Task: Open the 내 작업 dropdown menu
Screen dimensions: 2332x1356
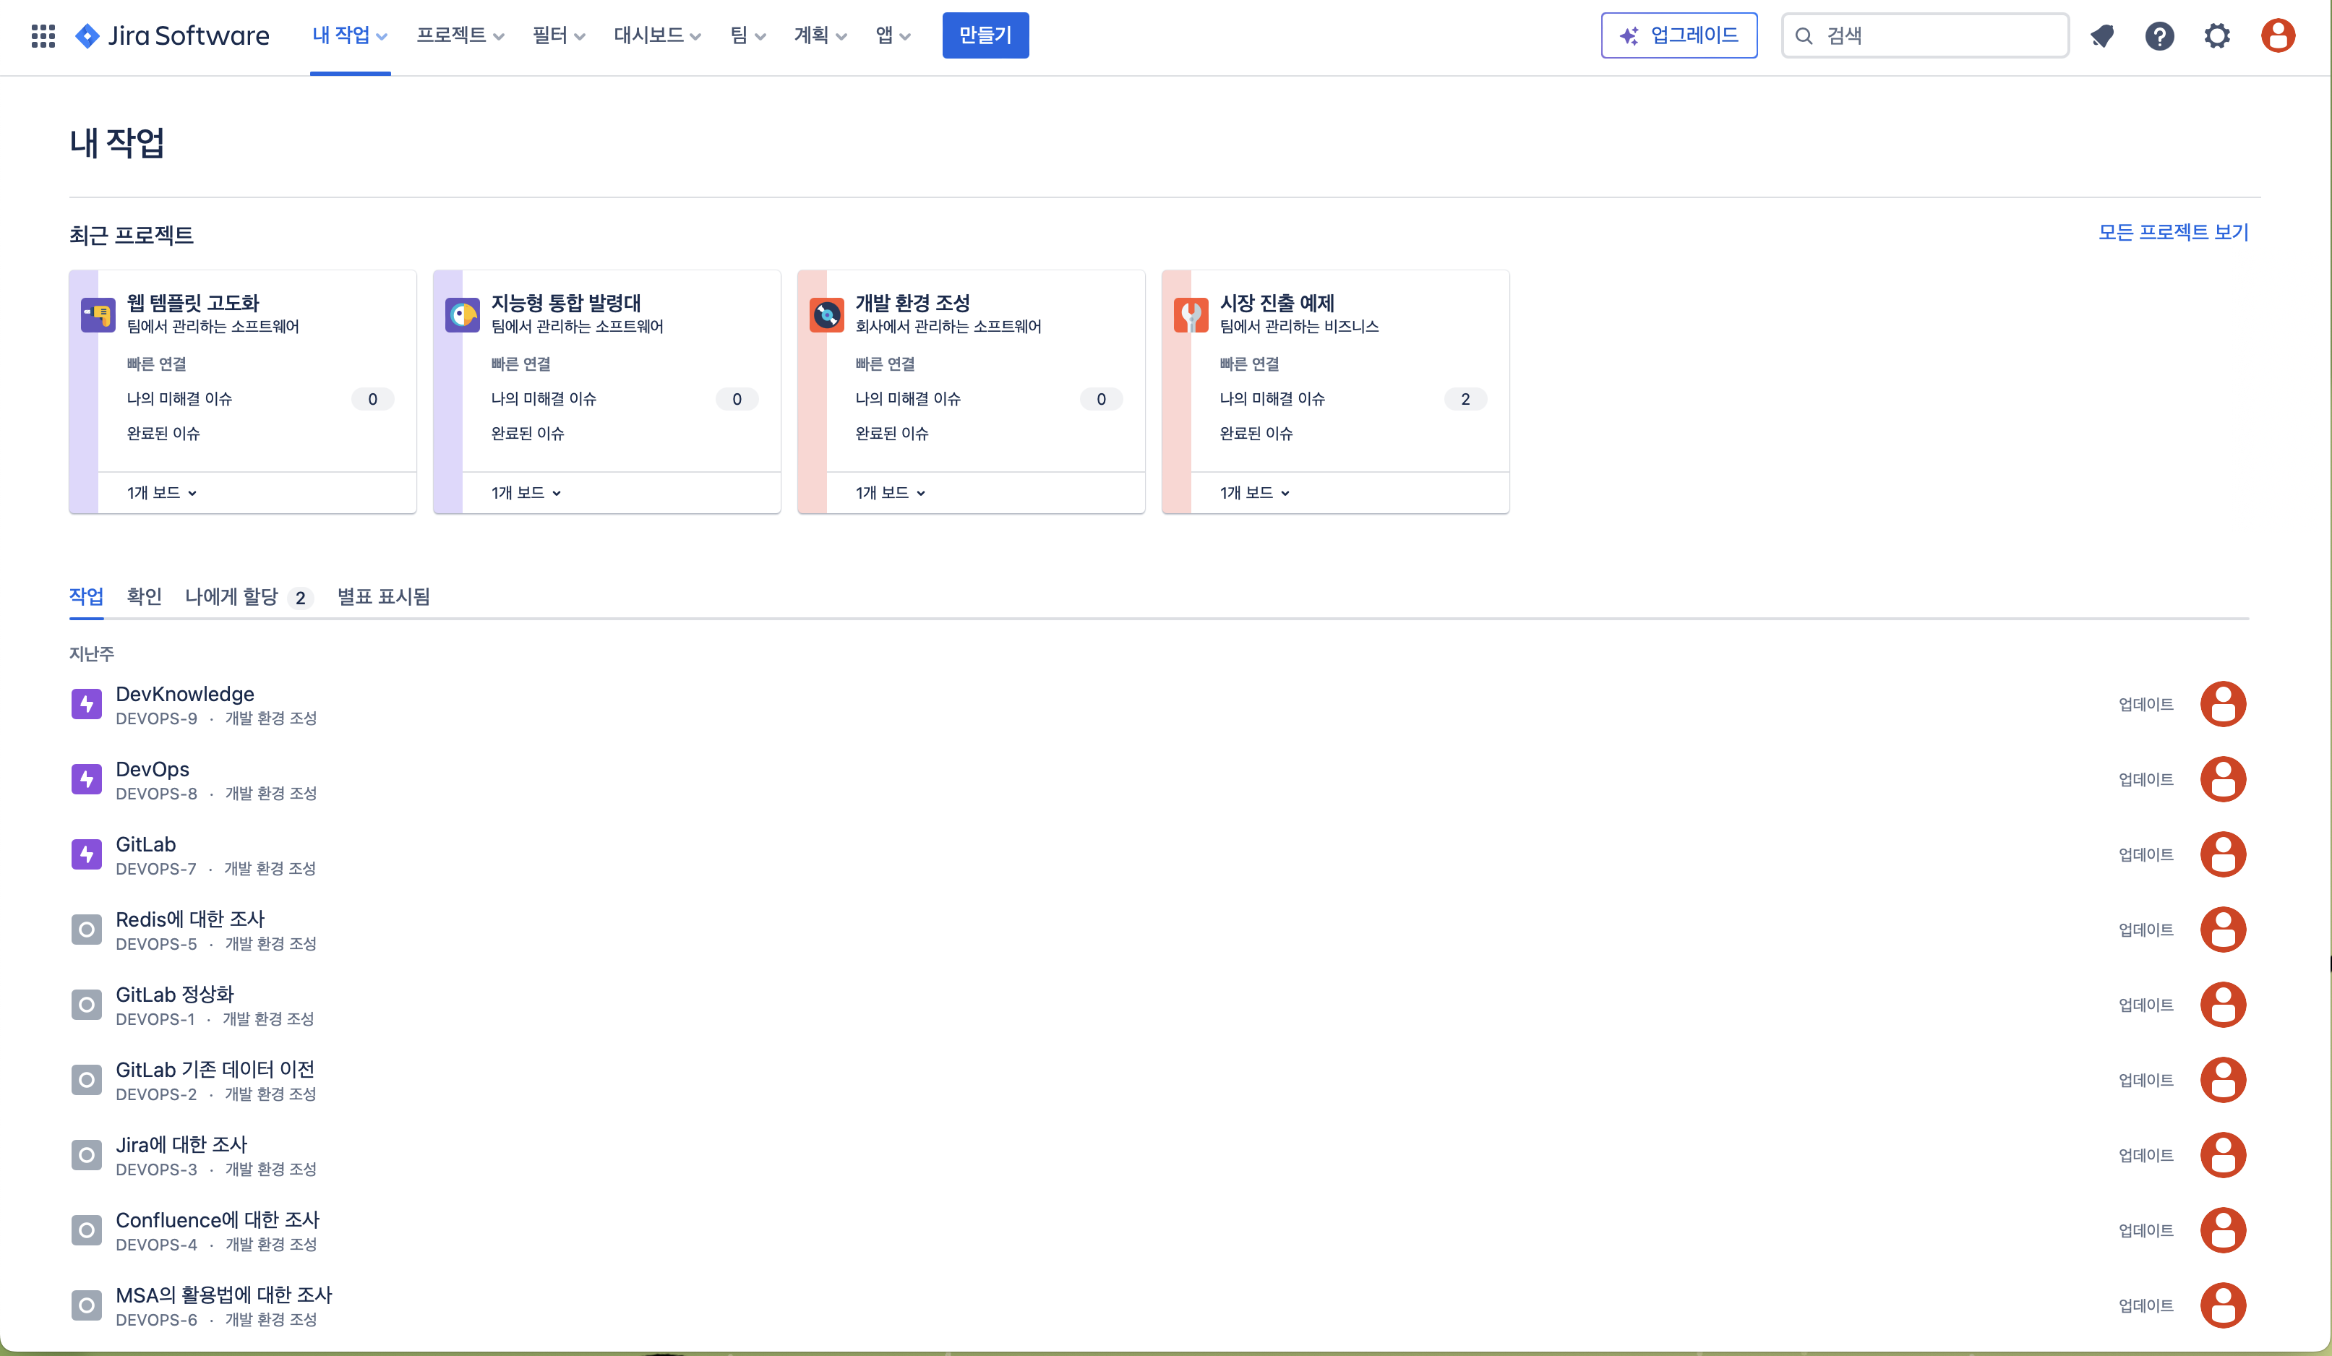Action: coord(350,35)
